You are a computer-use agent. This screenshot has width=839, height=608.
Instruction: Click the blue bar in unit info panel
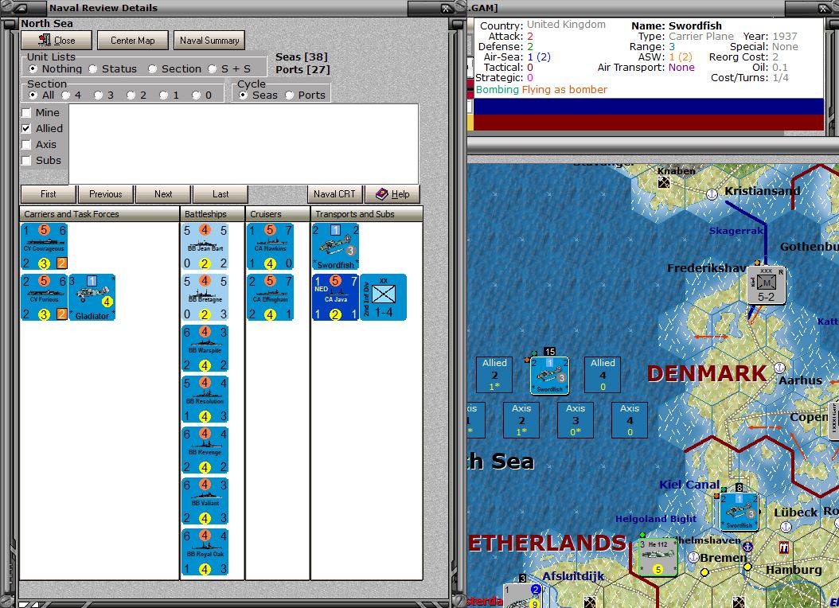[649, 107]
